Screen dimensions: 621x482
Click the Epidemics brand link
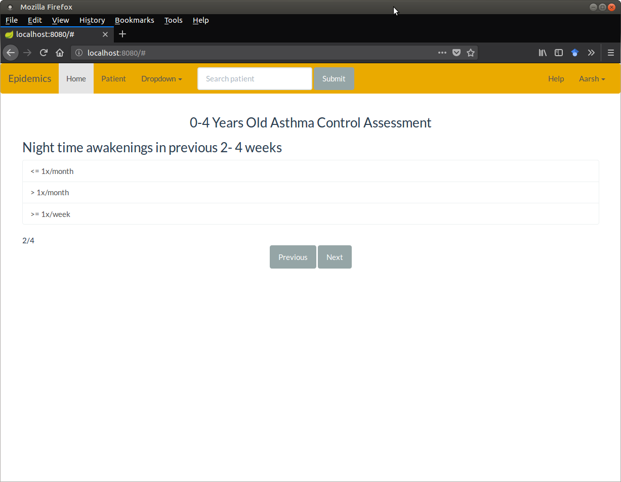30,78
